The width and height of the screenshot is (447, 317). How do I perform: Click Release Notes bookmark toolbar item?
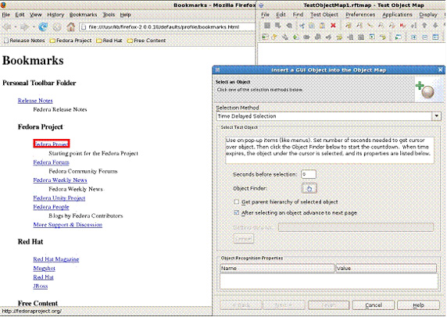click(24, 41)
